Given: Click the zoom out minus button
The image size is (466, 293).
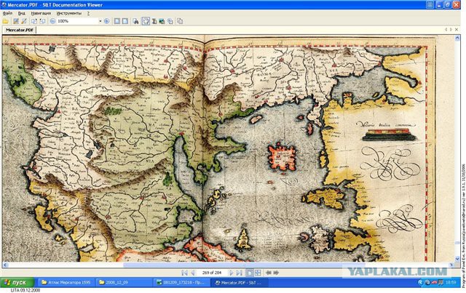Looking at the screenshot, I should [x=52, y=21].
